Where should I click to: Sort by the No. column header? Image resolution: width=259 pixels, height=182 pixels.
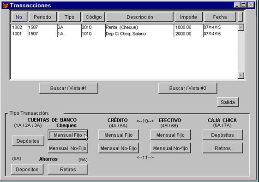pos(19,17)
